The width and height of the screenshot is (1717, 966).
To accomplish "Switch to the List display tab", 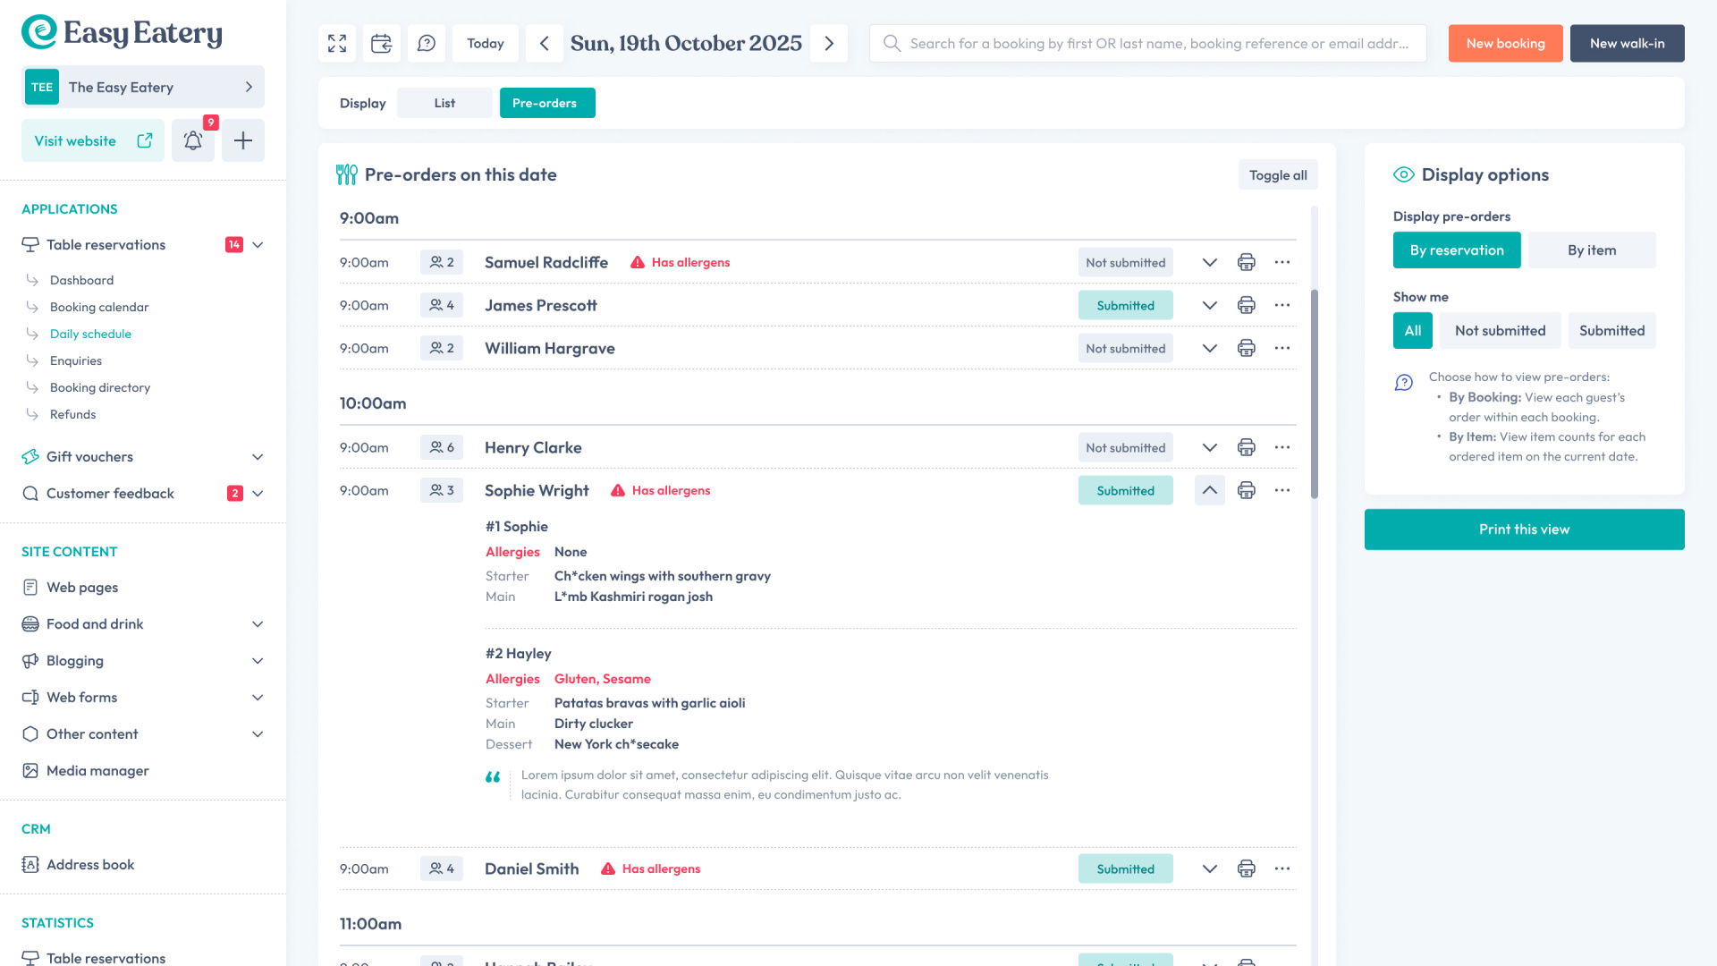I will [x=444, y=103].
